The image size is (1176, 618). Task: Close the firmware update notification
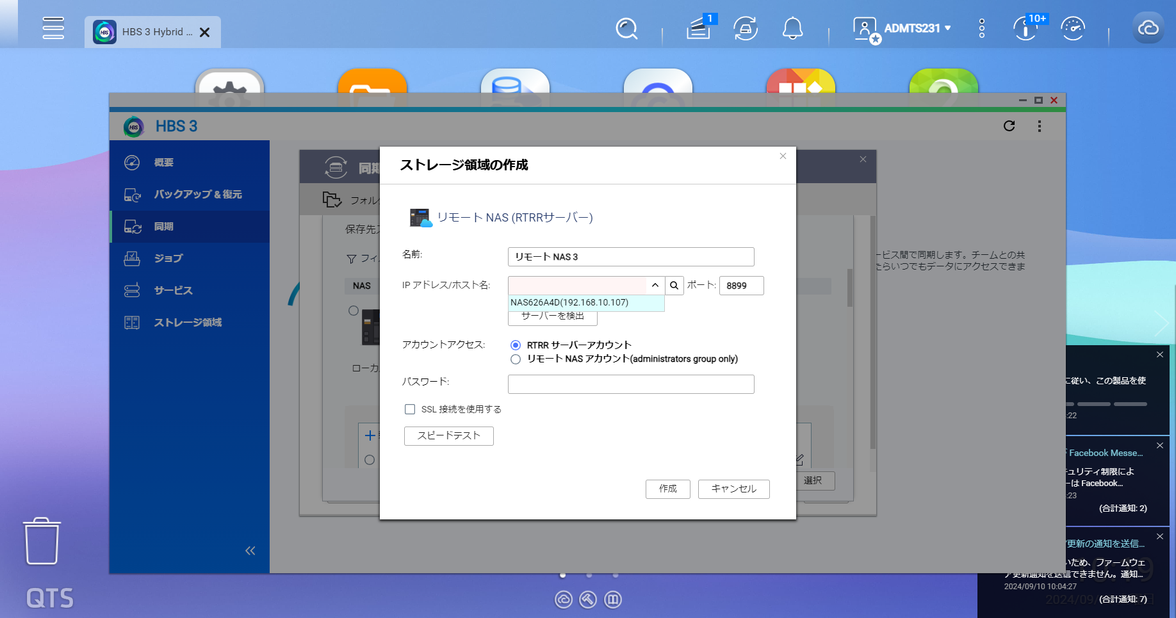tap(1160, 536)
